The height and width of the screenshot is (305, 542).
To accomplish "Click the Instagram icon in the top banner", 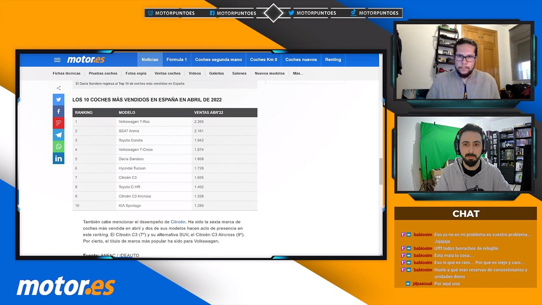I will pyautogui.click(x=150, y=13).
